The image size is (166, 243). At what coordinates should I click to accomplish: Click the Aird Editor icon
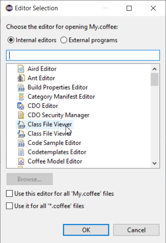point(21,69)
